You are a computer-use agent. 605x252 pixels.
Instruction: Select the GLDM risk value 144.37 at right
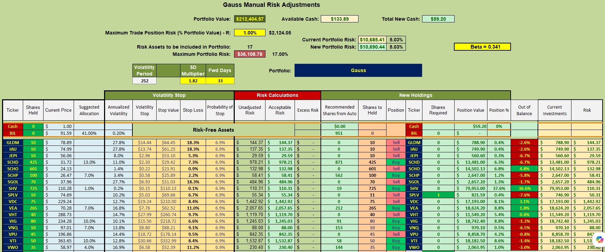(587, 142)
